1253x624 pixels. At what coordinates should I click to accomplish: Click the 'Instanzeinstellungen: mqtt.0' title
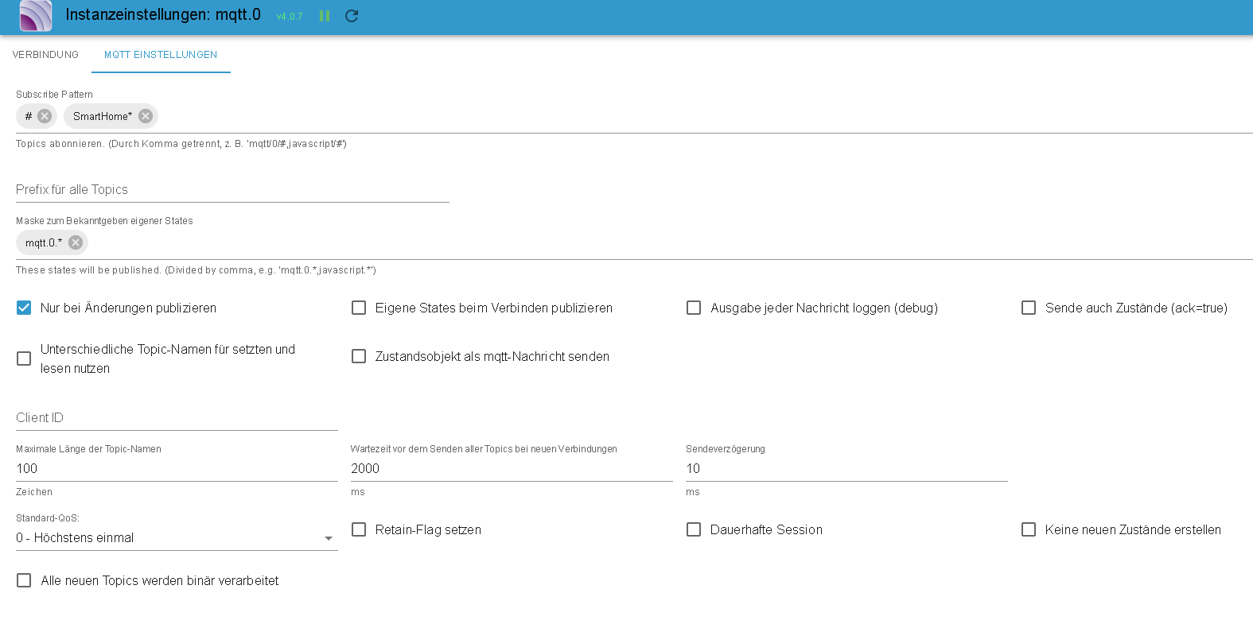point(163,14)
